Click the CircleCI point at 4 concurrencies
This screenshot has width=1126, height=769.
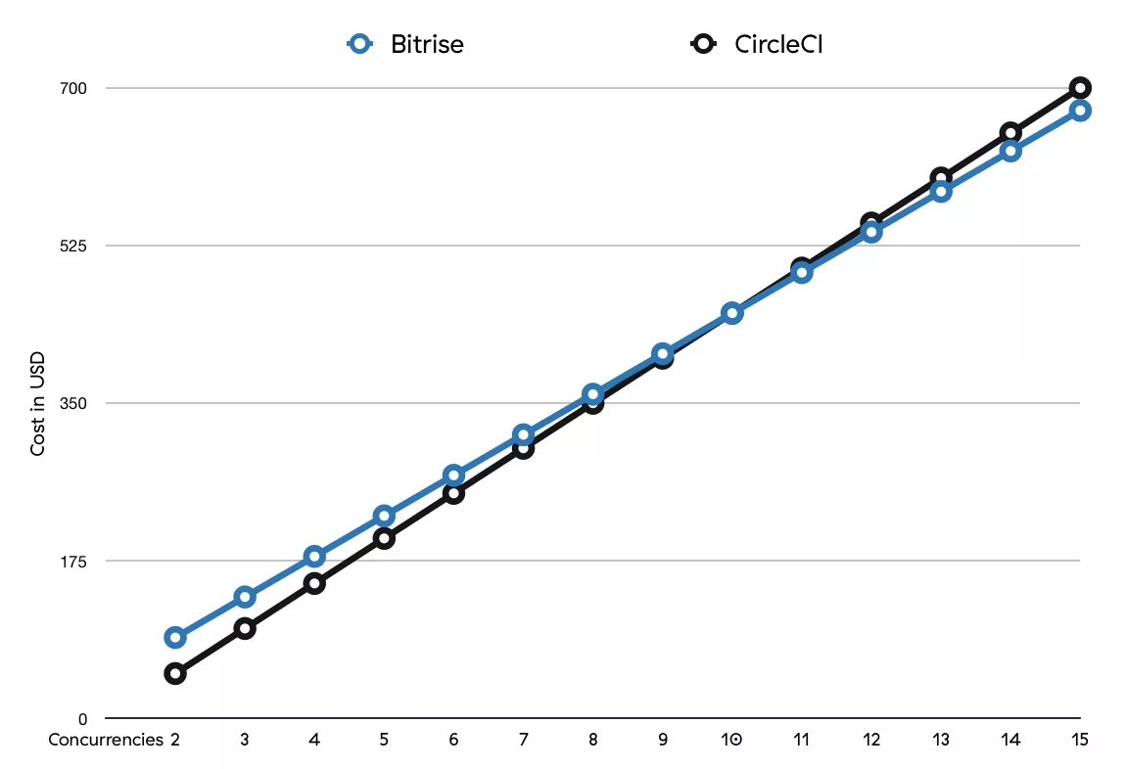[314, 583]
